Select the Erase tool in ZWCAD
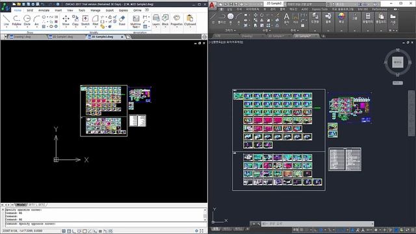 pos(122,20)
